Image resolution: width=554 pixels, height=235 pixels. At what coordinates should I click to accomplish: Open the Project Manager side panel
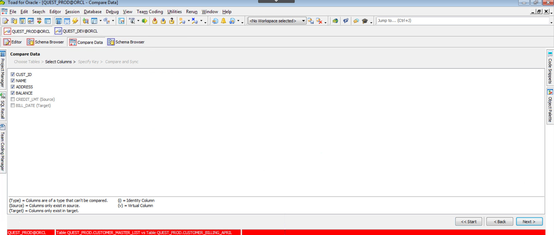(3, 69)
